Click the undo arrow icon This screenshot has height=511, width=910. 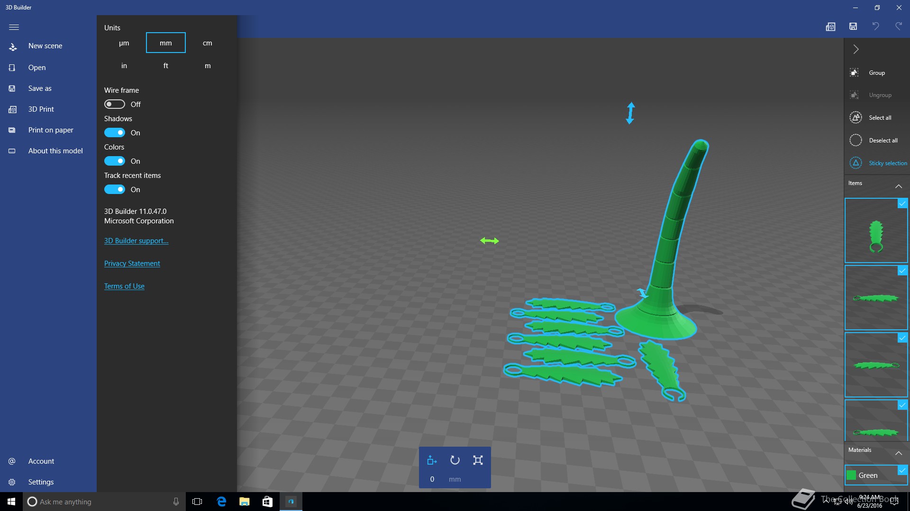(876, 26)
